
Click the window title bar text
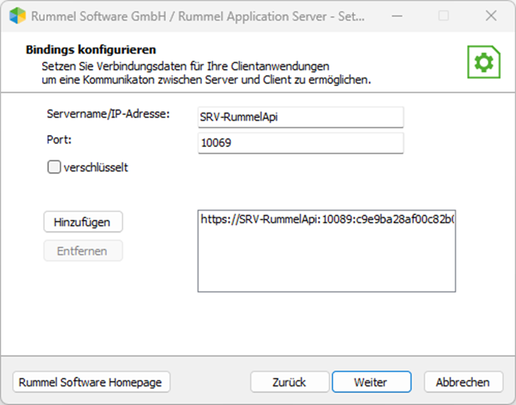pos(198,16)
